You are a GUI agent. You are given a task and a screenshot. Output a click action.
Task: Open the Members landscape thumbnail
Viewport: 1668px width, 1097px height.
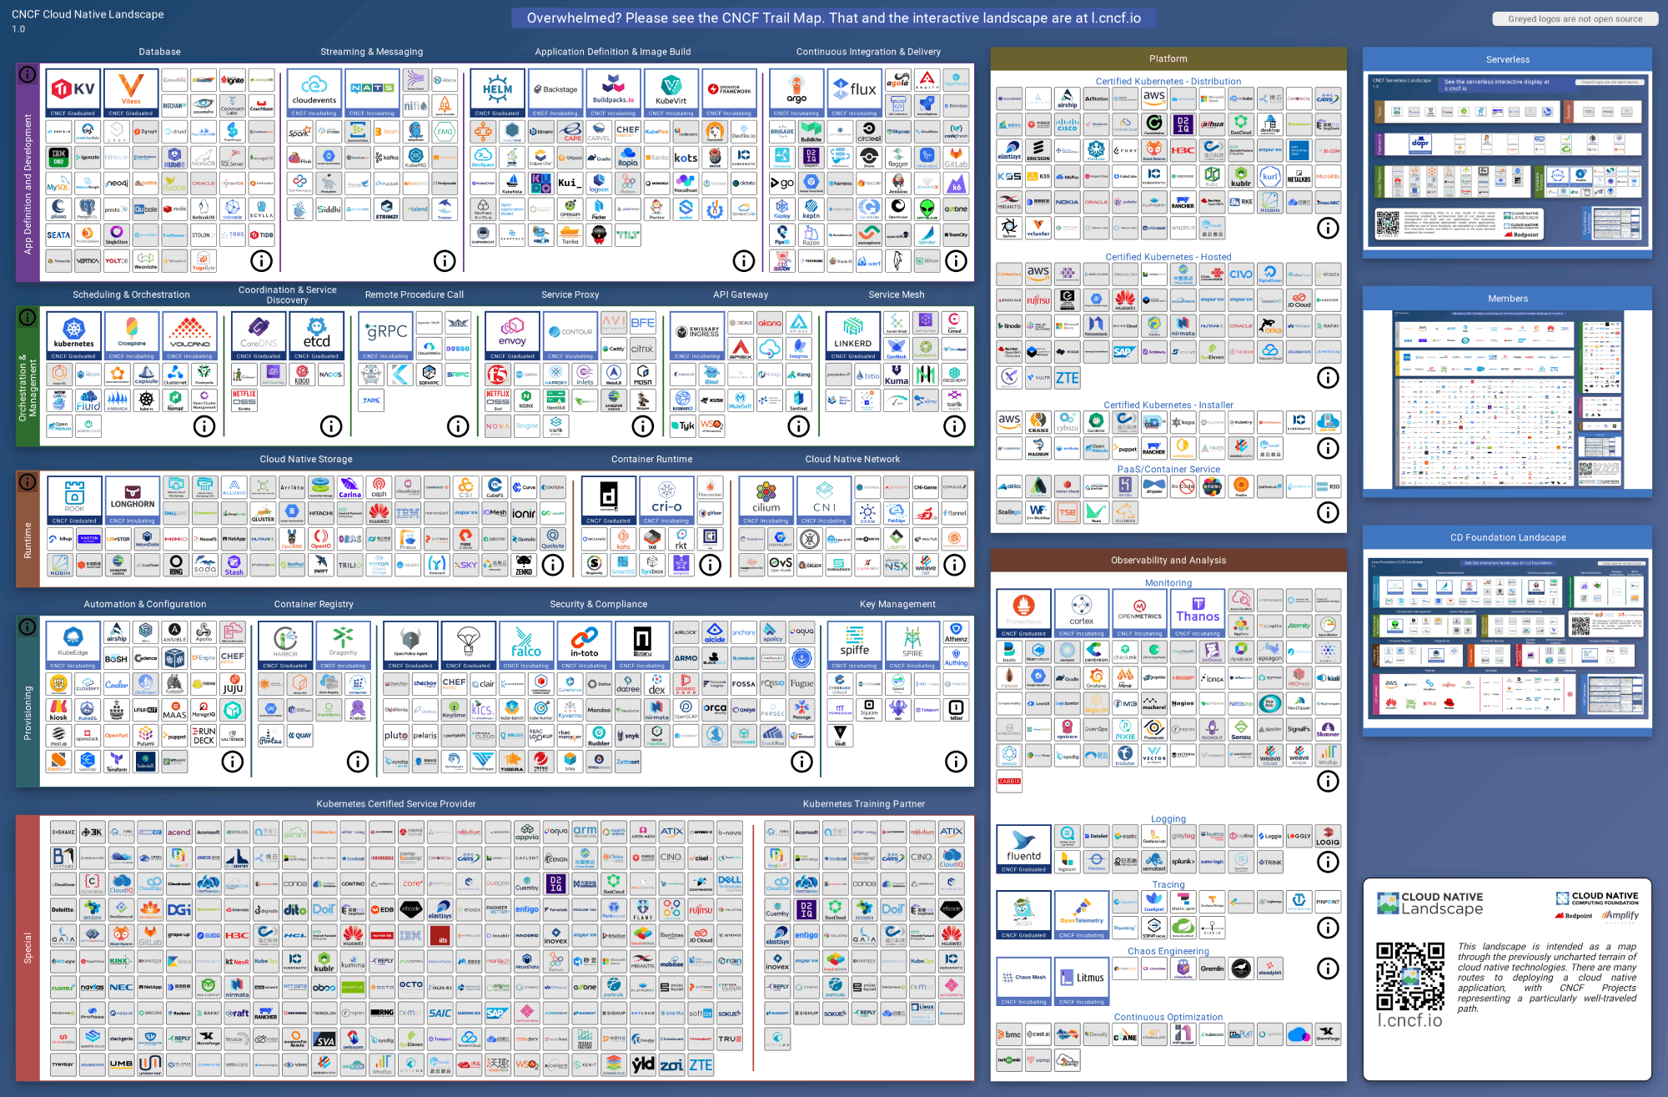point(1507,399)
